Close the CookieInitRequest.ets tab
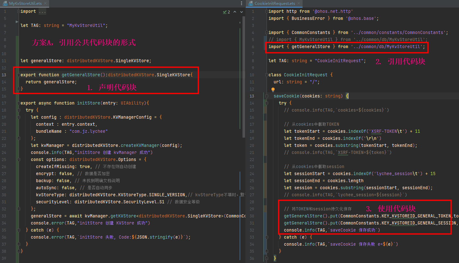459x263 pixels. click(298, 4)
